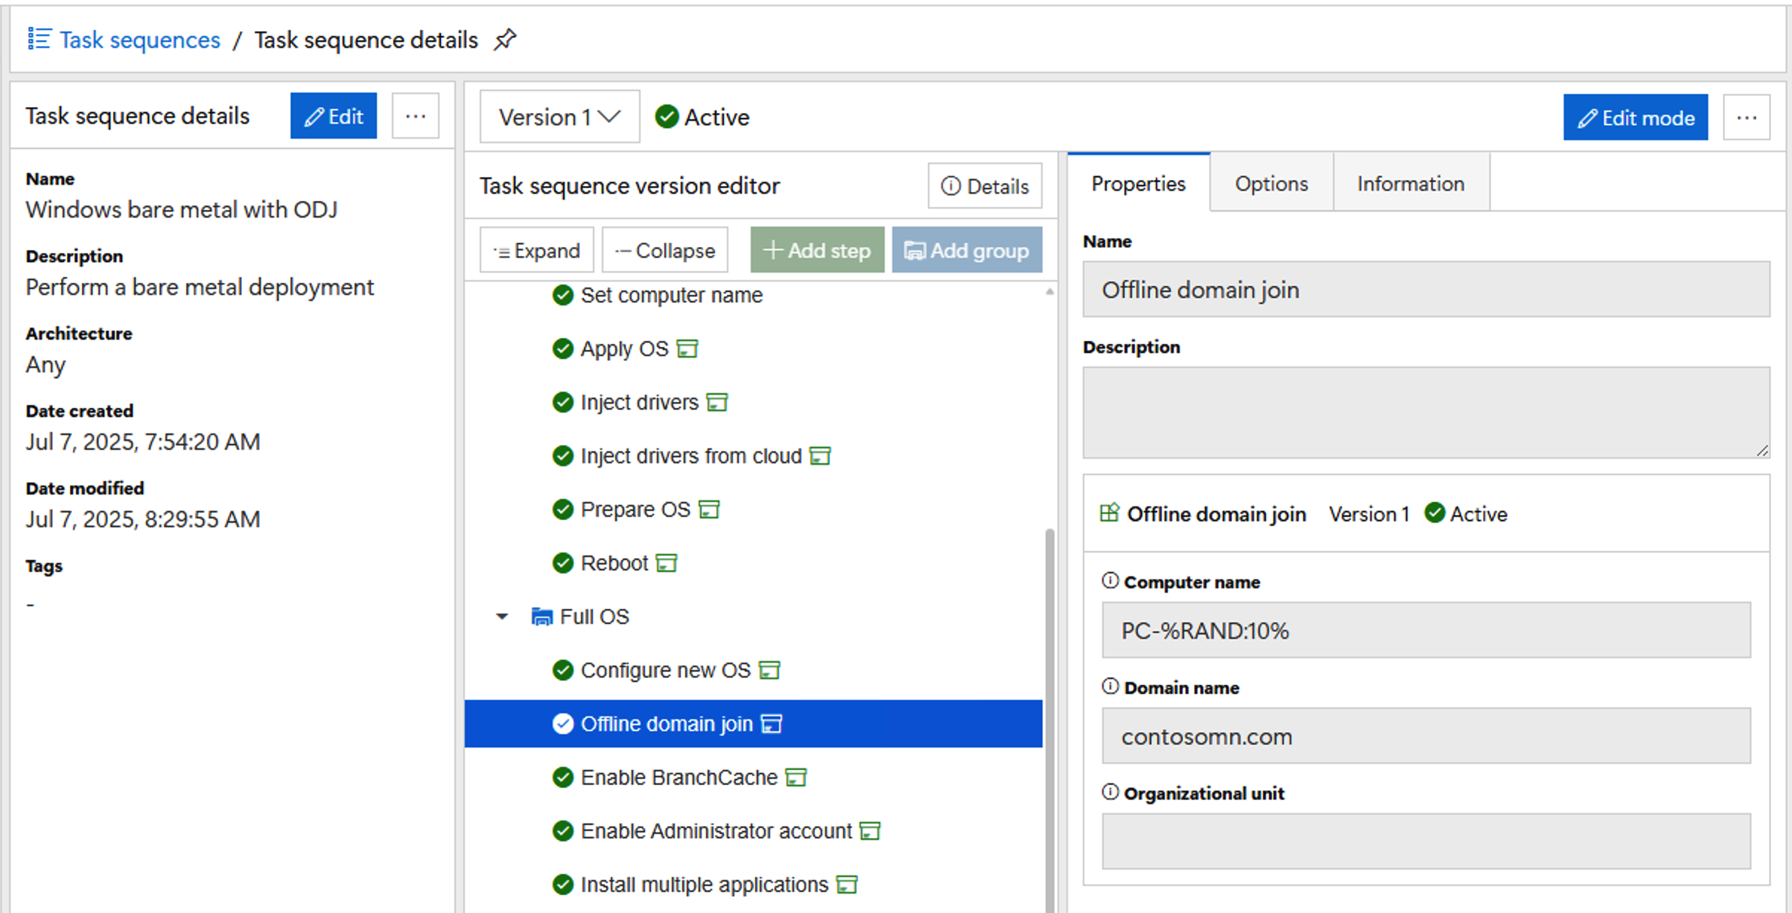Click the green check on Enable BranchCache

coord(563,777)
